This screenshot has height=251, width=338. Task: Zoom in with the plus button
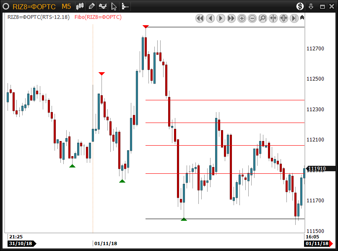pyautogui.click(x=242, y=18)
